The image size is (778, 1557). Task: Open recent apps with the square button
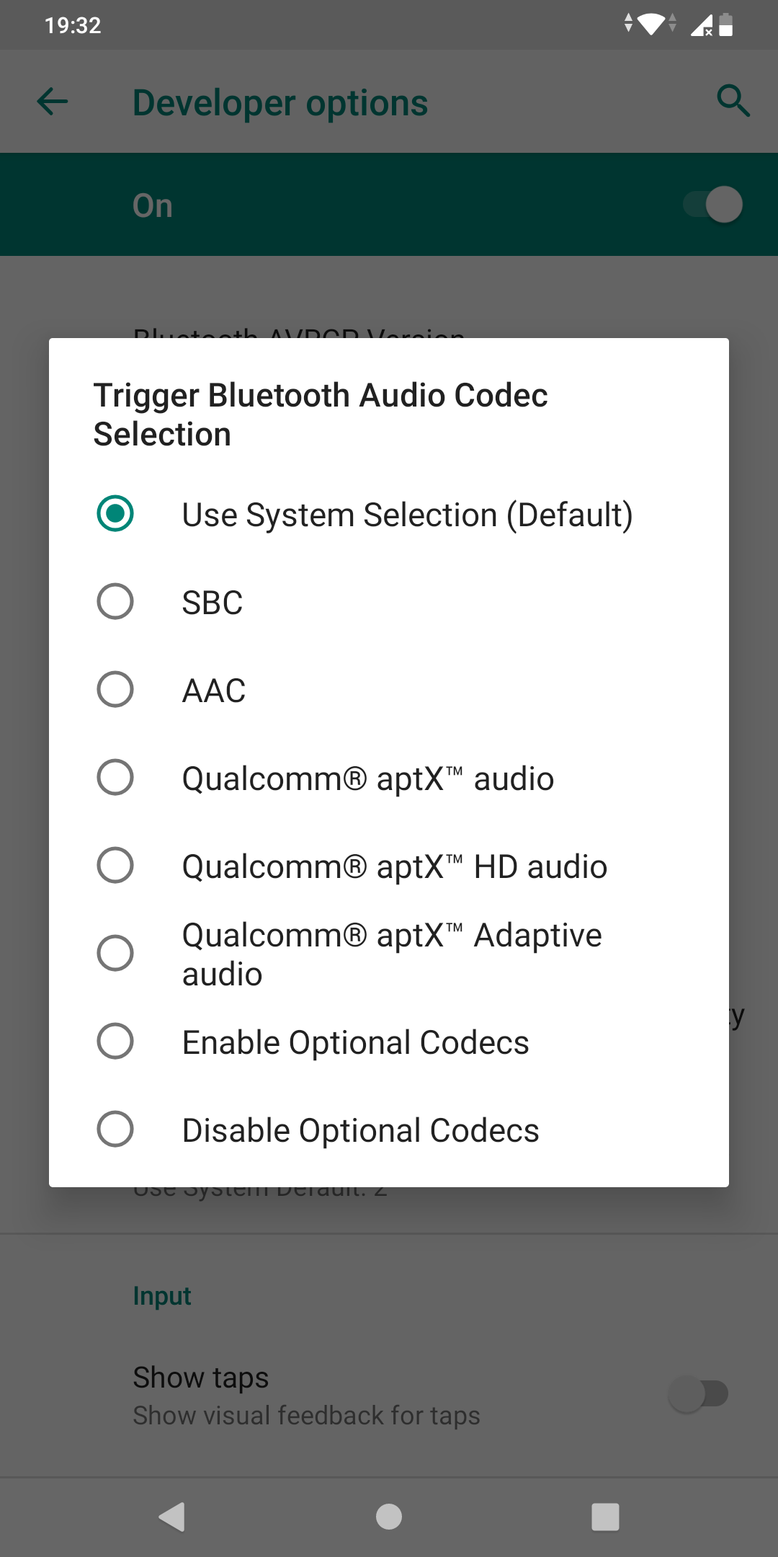[x=605, y=1517]
